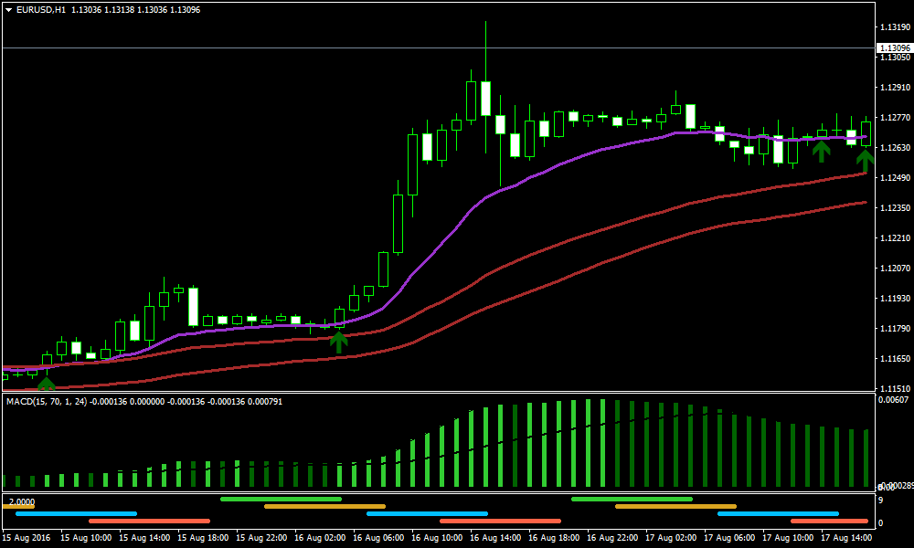The image size is (914, 548).
Task: Click the peak candle with the longest upper wick
Action: click(x=485, y=99)
